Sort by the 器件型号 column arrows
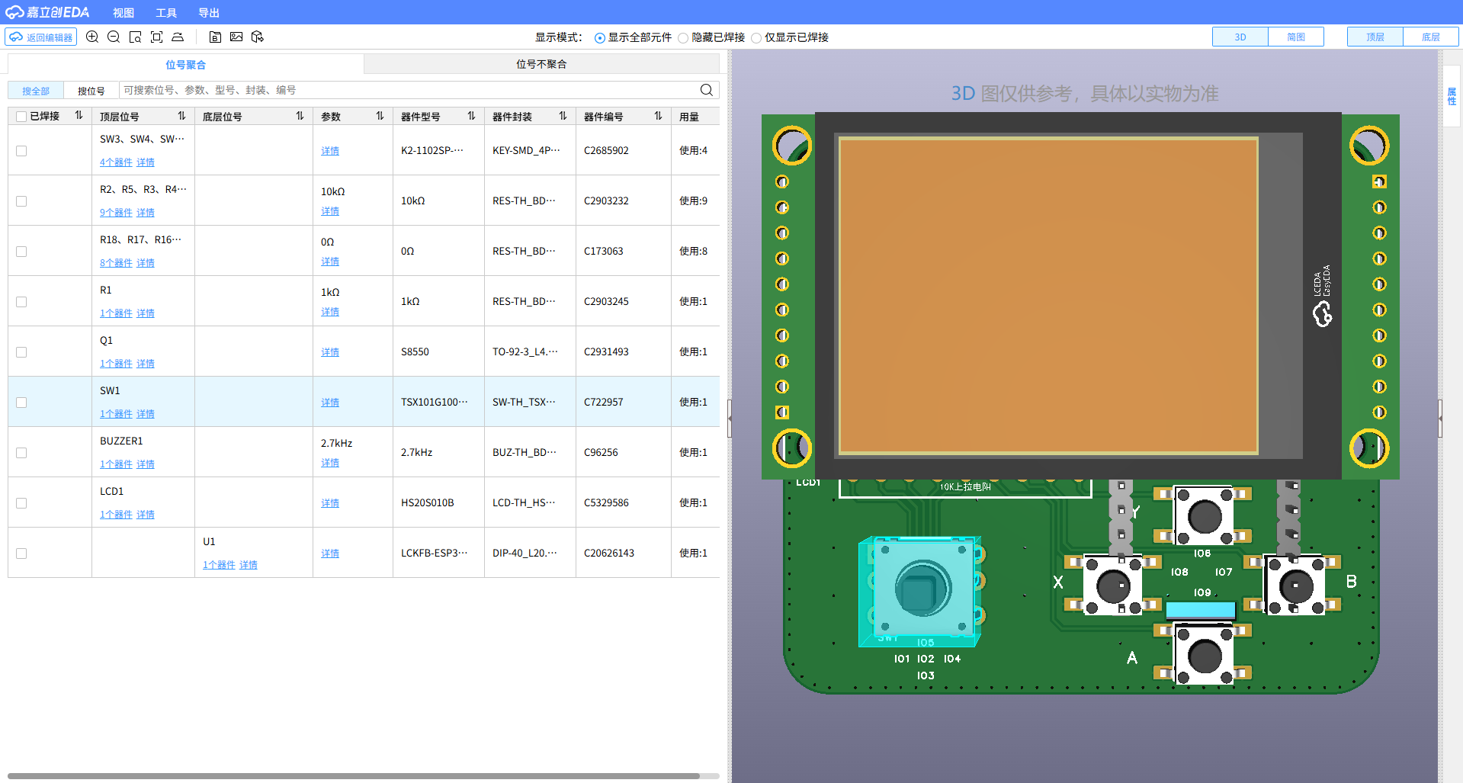 471,116
